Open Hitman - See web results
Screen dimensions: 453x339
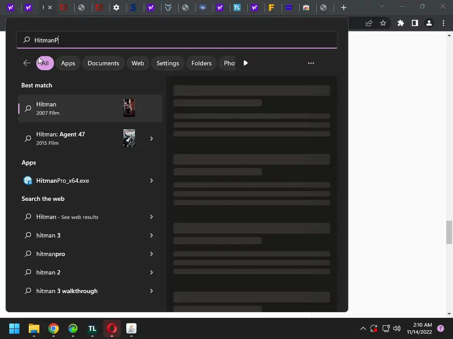pyautogui.click(x=90, y=217)
